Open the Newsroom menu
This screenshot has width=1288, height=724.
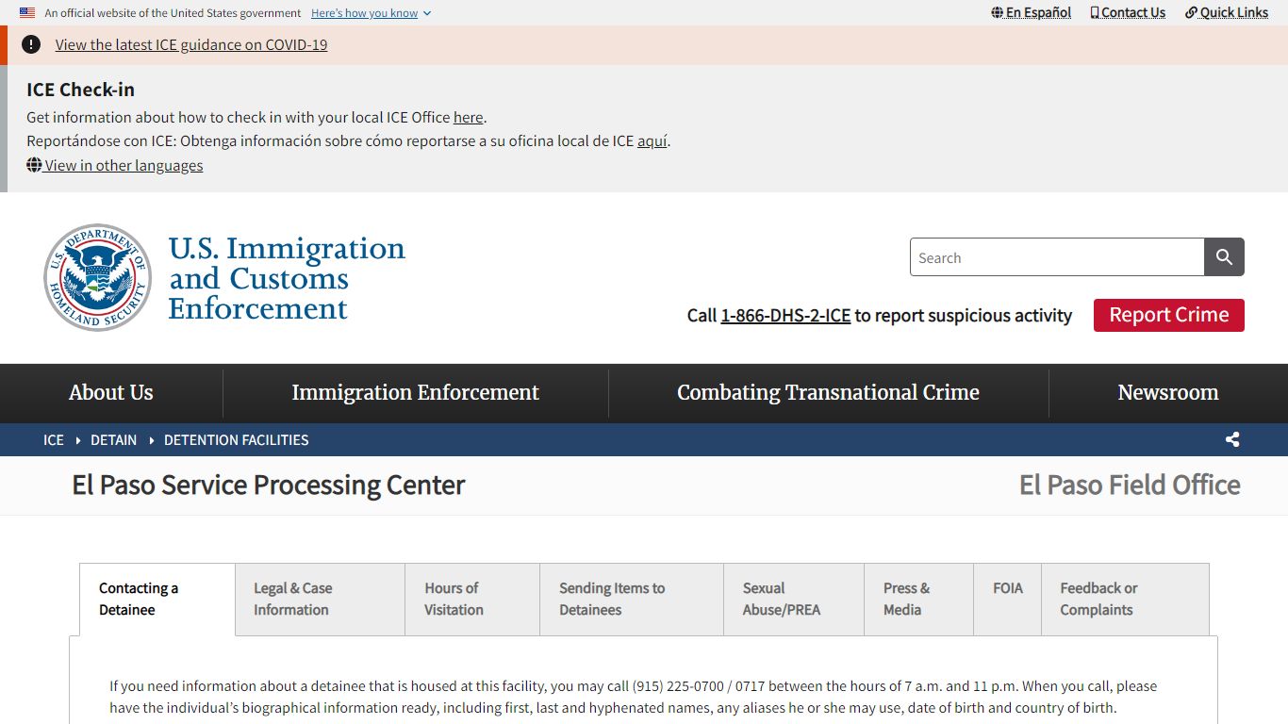tap(1168, 393)
